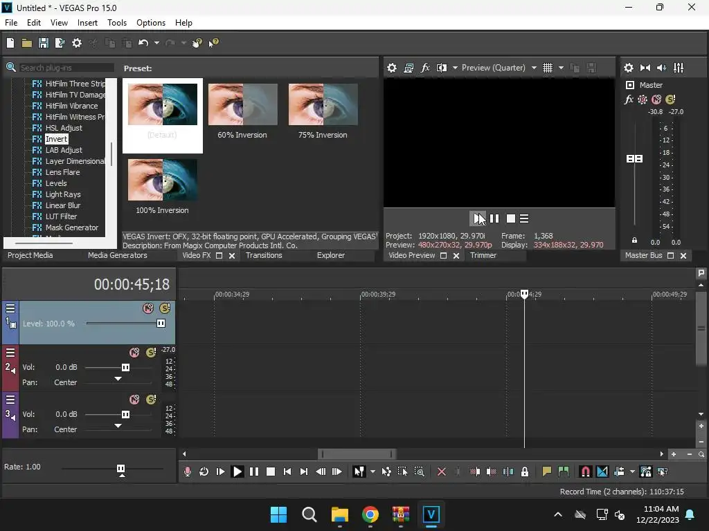Open the undo history dropdown arrow

tap(156, 43)
